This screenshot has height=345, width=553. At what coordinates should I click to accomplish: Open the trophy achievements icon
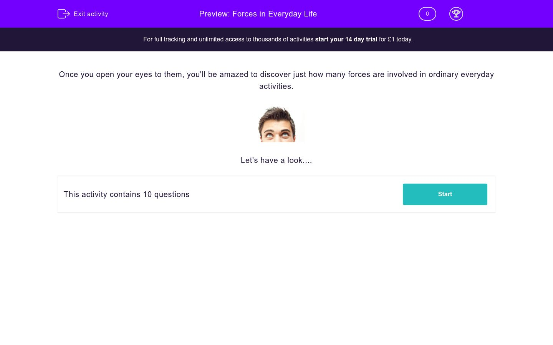pyautogui.click(x=456, y=14)
